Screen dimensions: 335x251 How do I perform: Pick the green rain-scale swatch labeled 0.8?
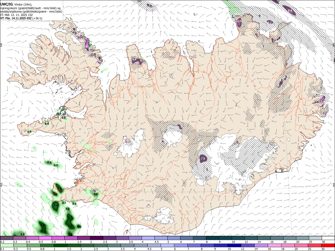pyautogui.click(x=48, y=245)
